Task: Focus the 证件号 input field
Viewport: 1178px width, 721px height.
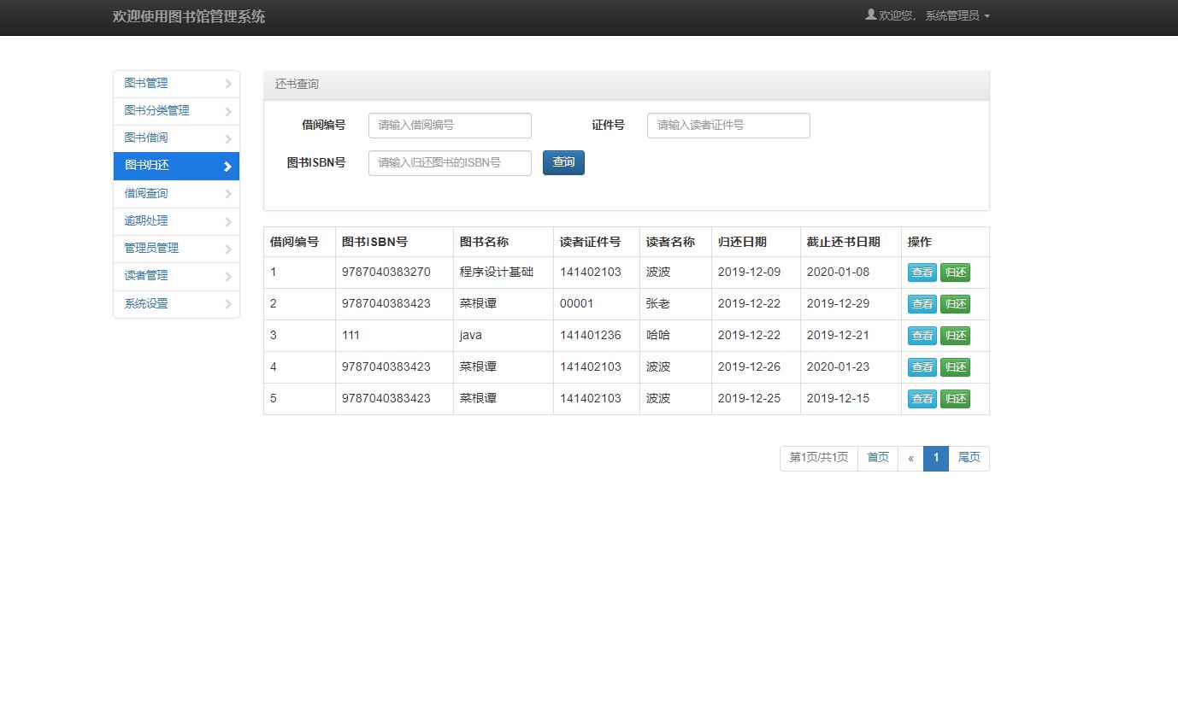Action: tap(728, 126)
